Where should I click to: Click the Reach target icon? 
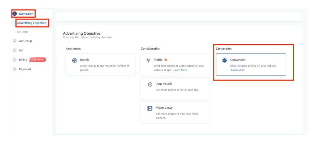tap(74, 61)
